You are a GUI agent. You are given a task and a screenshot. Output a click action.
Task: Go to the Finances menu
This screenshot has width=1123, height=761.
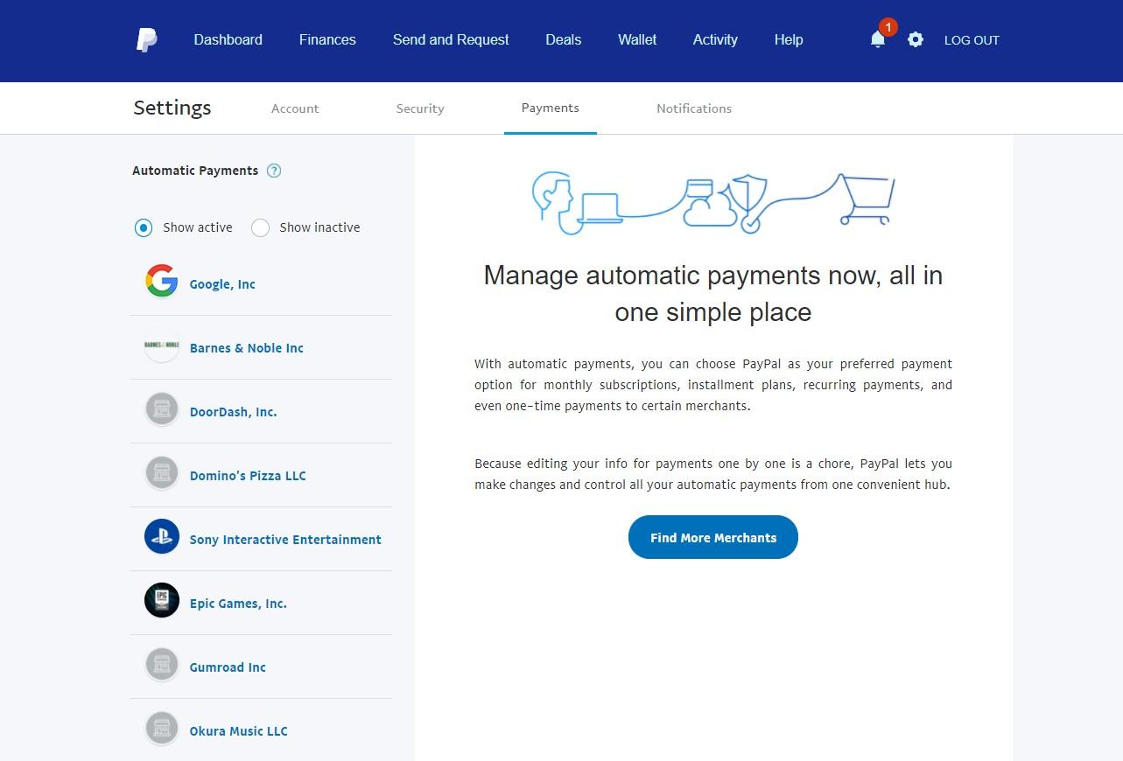coord(327,39)
